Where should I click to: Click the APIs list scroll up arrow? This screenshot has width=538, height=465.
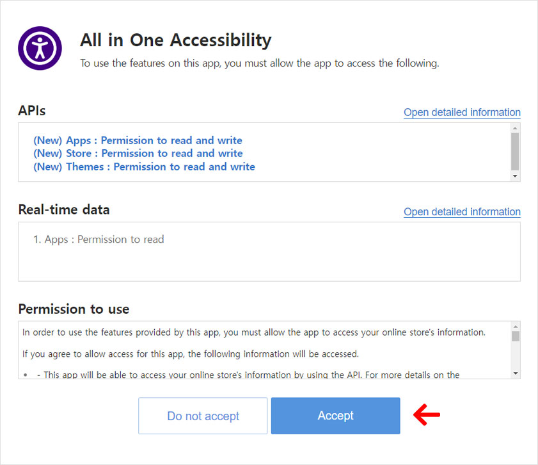coord(515,128)
